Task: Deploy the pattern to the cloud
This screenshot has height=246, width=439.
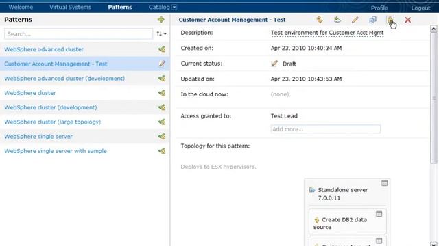Action: [x=337, y=20]
